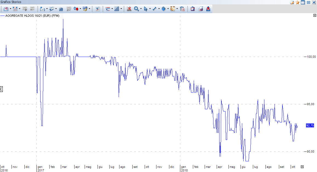Select the arrow pointer cursor tool
Viewport: 317px width, 172px height.
[145, 9]
